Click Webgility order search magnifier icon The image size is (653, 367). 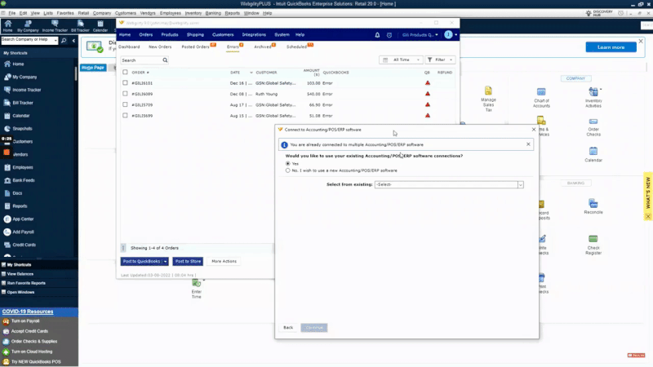[165, 60]
